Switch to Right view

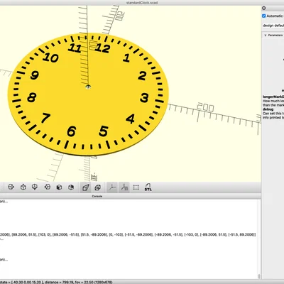tap(11, 187)
